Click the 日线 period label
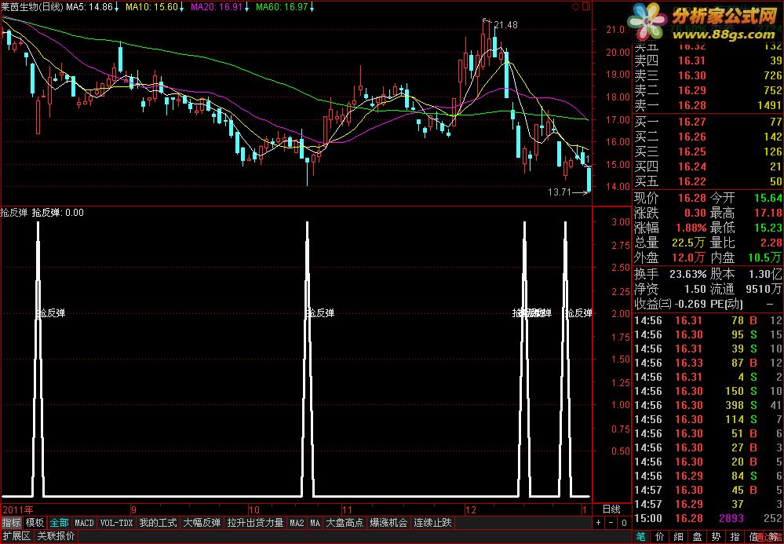Viewport: 784px width, 544px height. [x=611, y=509]
